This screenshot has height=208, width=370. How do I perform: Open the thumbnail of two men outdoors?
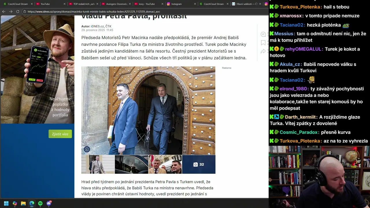[x=165, y=164]
